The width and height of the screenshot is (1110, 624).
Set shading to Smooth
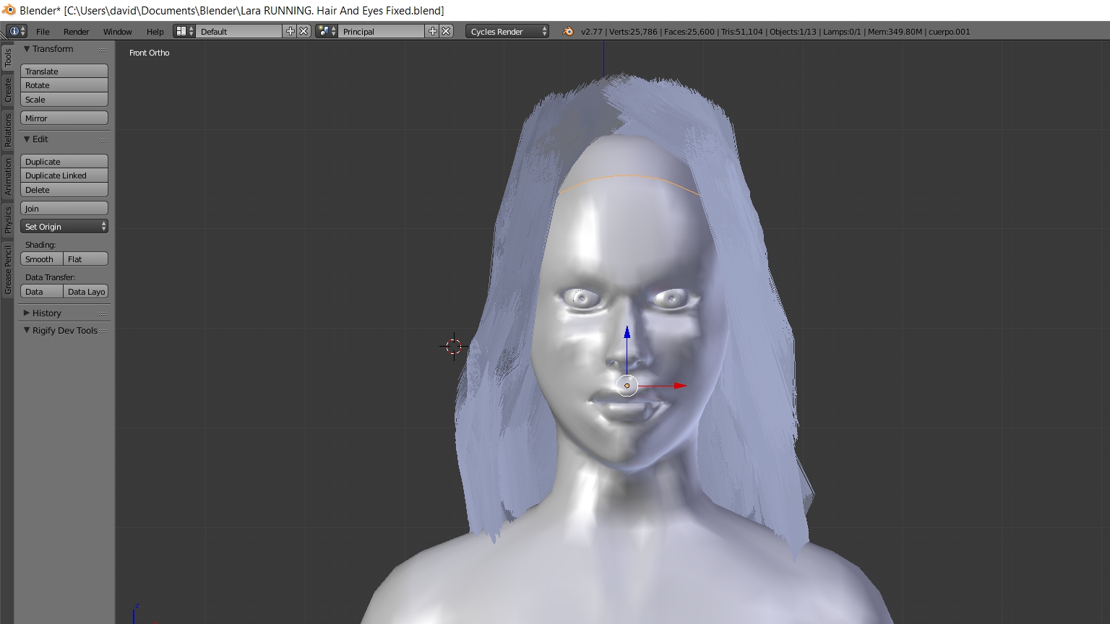pyautogui.click(x=41, y=259)
